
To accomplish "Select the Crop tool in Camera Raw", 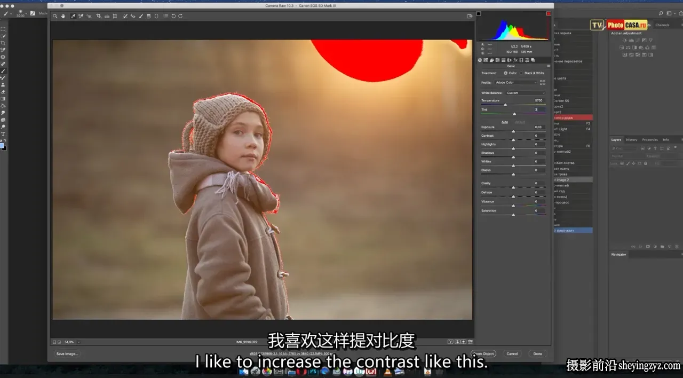I will pyautogui.click(x=99, y=16).
